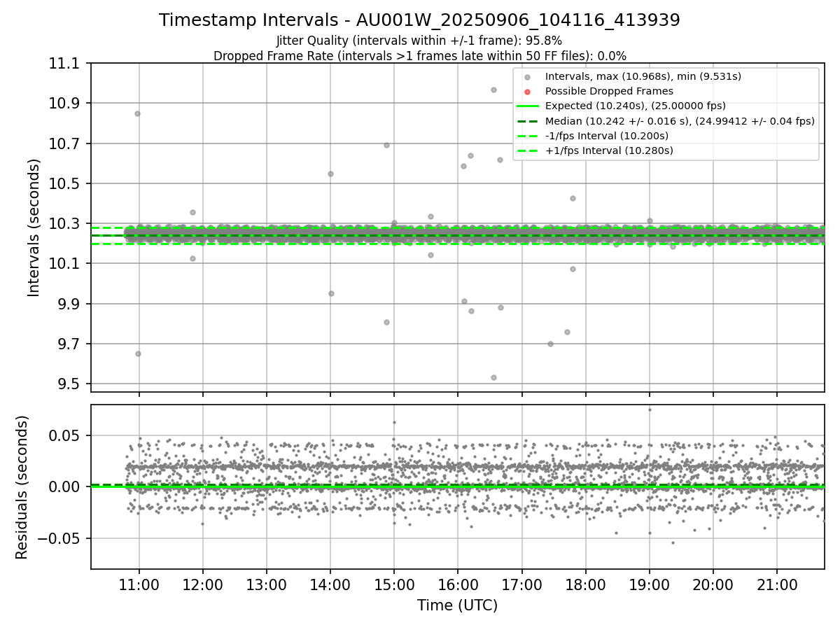Viewport: 840px width, 630px height.
Task: Click the gray dot marker beside "Intervals, max" legend entry
Action: click(x=528, y=76)
